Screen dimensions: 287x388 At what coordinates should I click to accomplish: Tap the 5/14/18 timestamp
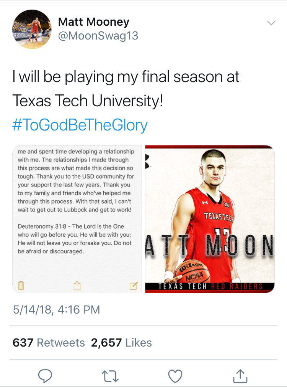pos(56,309)
